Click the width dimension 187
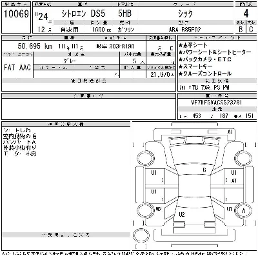Screen dimensions: 258x258 point(224,116)
